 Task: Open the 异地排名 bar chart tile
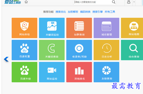[79, 72]
